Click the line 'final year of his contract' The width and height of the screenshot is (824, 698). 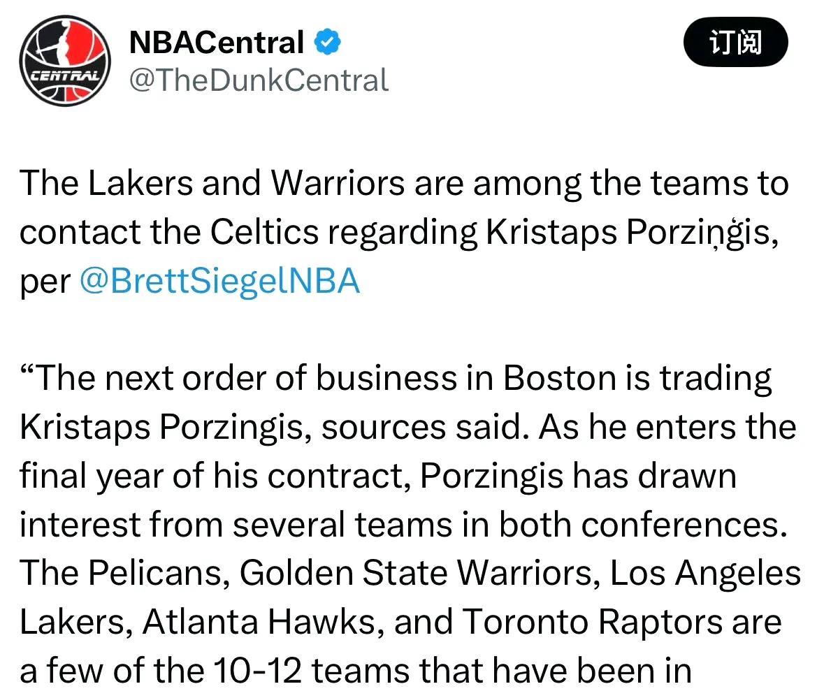click(378, 476)
